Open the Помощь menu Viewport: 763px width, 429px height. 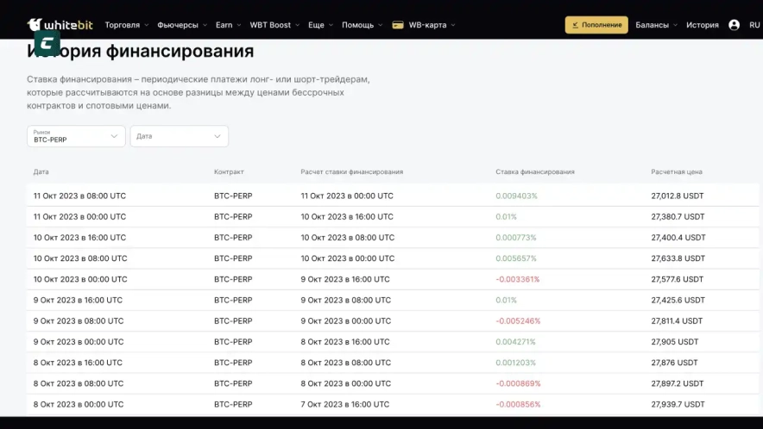point(362,25)
